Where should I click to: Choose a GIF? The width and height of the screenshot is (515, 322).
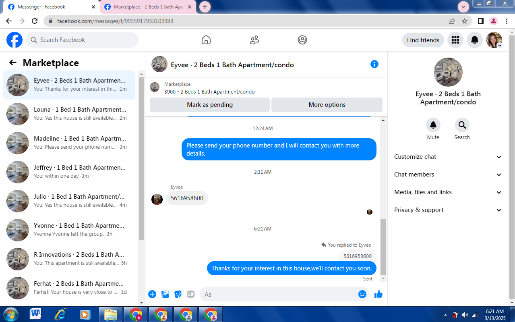(191, 294)
